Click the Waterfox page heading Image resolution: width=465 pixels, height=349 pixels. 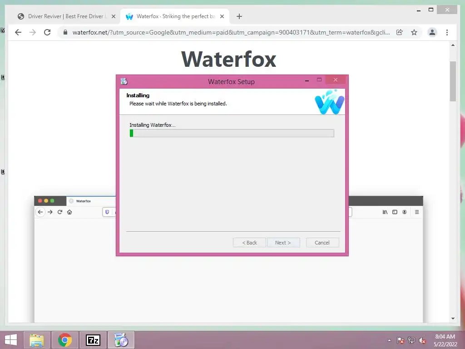[x=229, y=60]
